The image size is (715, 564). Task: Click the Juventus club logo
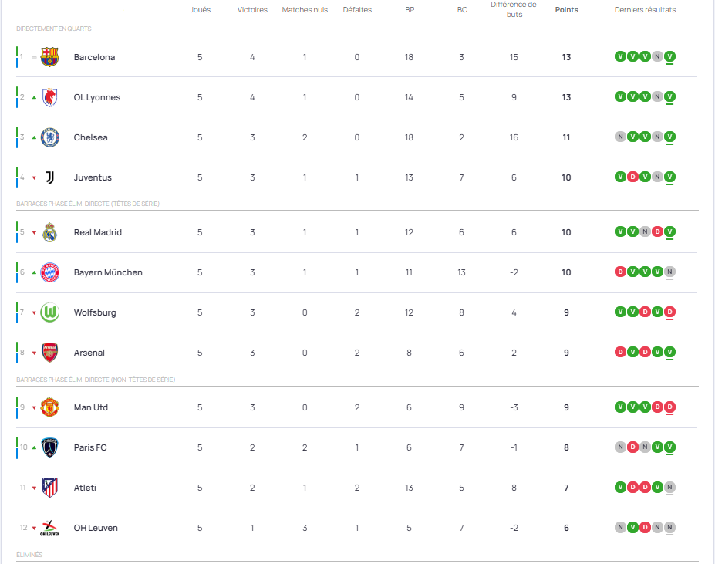pos(49,177)
